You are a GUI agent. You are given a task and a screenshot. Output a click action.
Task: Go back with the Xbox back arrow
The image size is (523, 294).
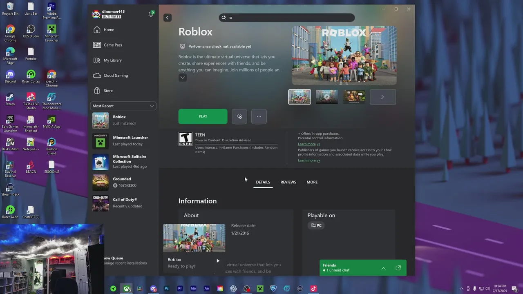pyautogui.click(x=167, y=18)
